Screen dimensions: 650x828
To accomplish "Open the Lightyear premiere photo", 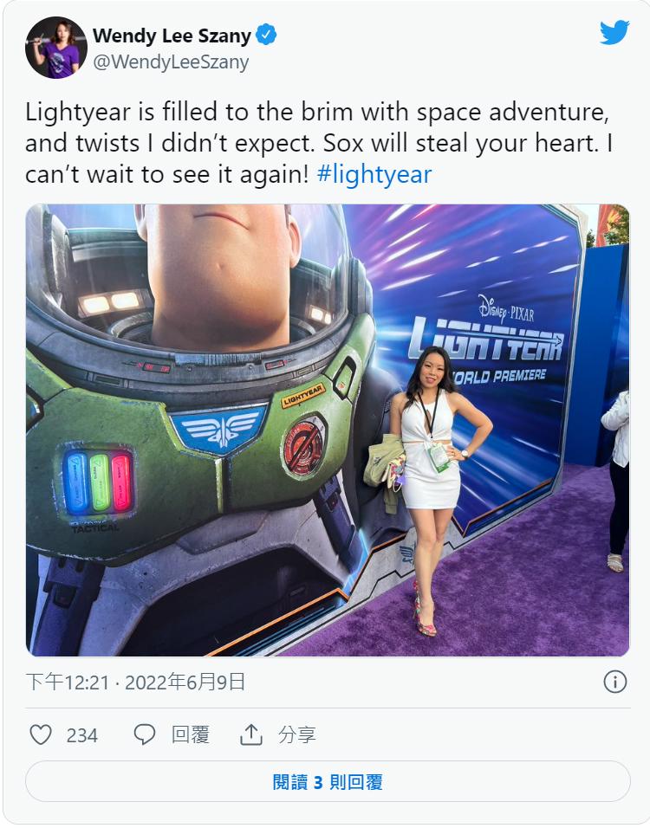I will click(x=328, y=430).
